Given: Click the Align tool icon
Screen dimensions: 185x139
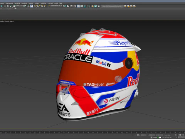Looking at the screenshot, I should pyautogui.click(x=68, y=6).
